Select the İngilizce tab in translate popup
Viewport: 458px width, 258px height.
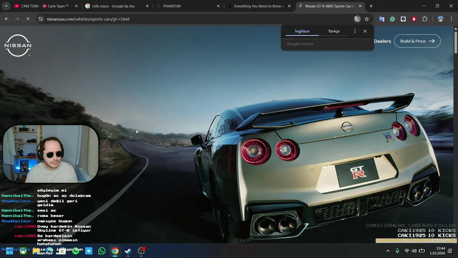[x=302, y=31]
